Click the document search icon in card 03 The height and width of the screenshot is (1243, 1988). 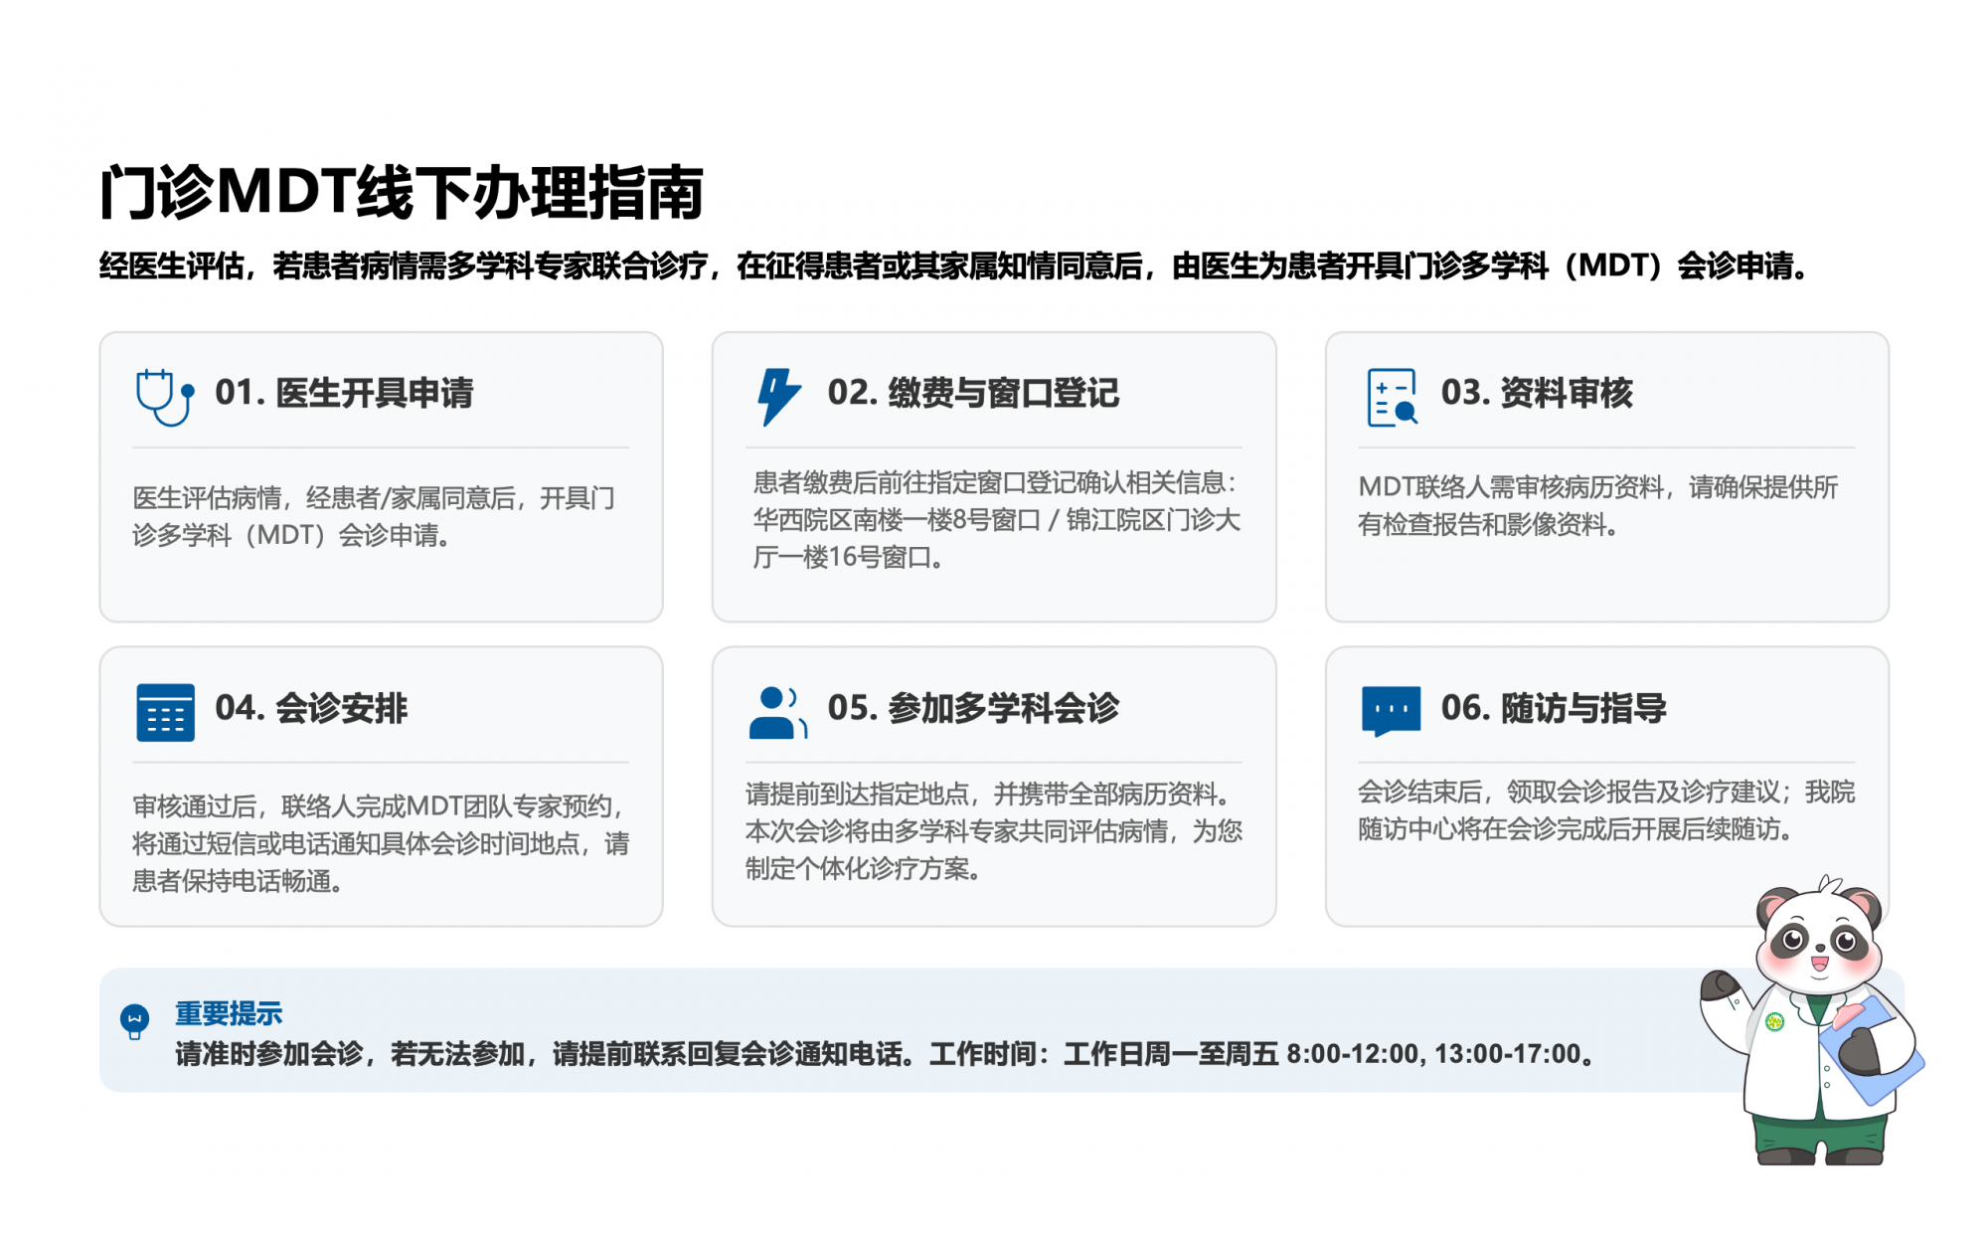point(1392,397)
